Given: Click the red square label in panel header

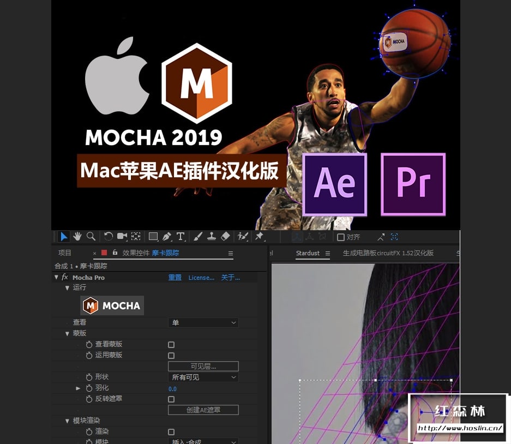Looking at the screenshot, I should [x=104, y=253].
